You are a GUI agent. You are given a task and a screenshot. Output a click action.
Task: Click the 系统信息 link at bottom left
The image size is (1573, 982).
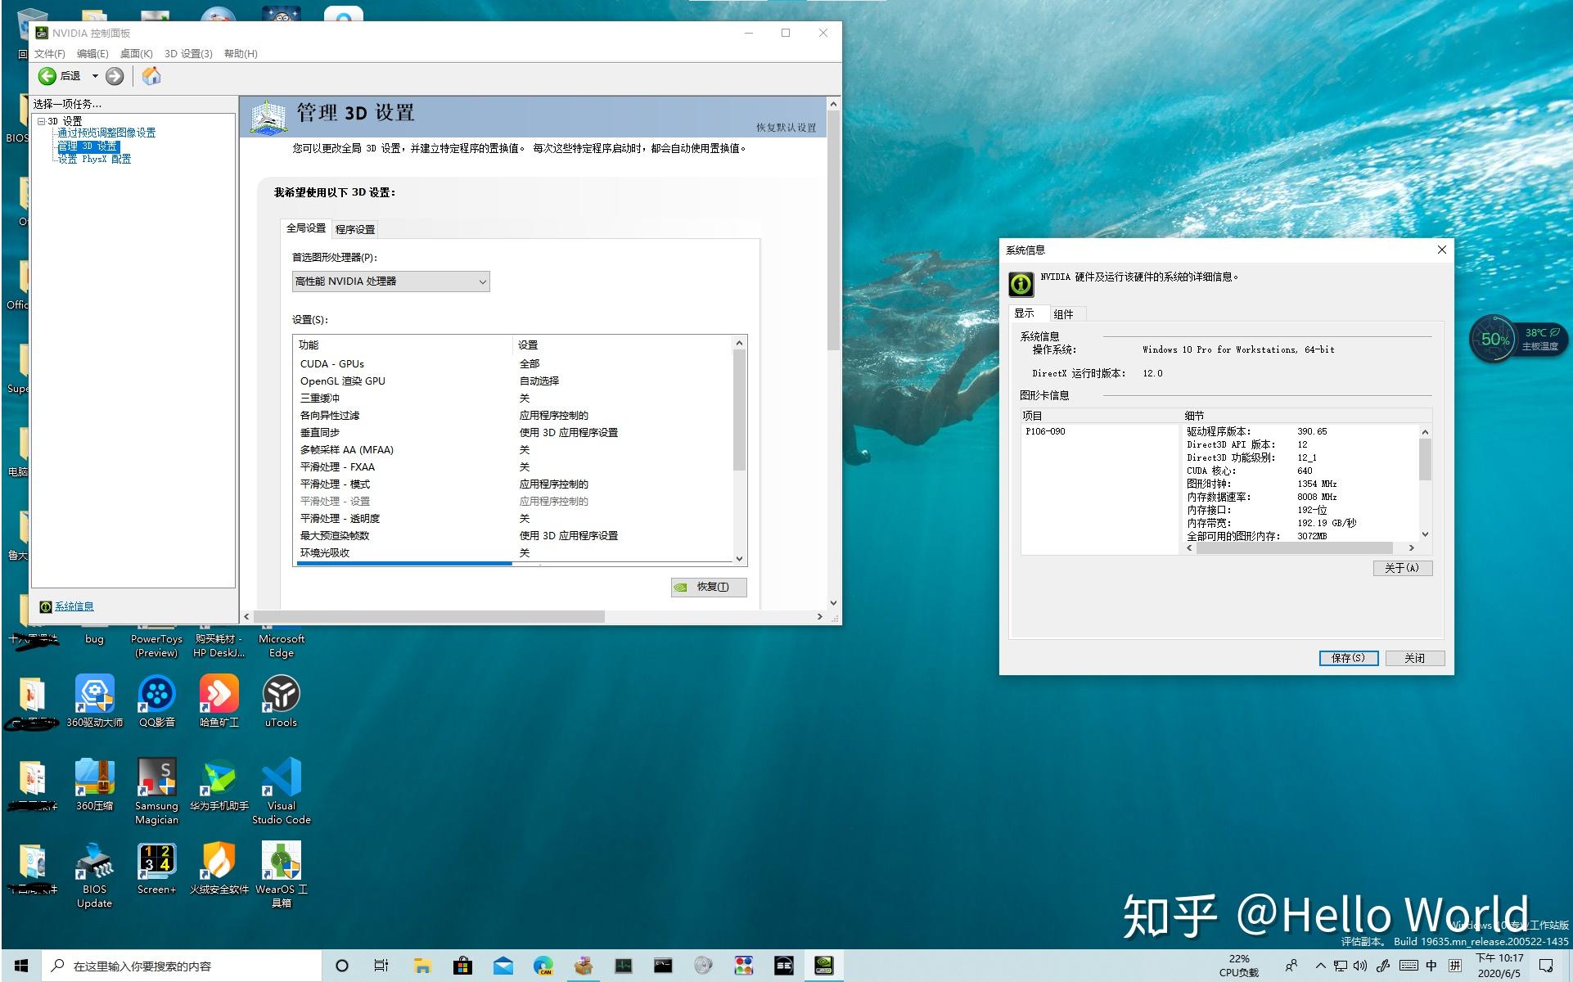pyautogui.click(x=74, y=606)
